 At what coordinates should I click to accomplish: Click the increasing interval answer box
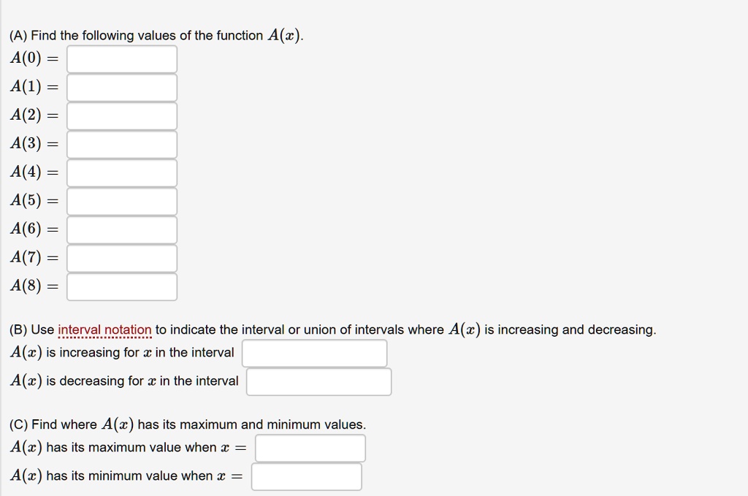315,353
